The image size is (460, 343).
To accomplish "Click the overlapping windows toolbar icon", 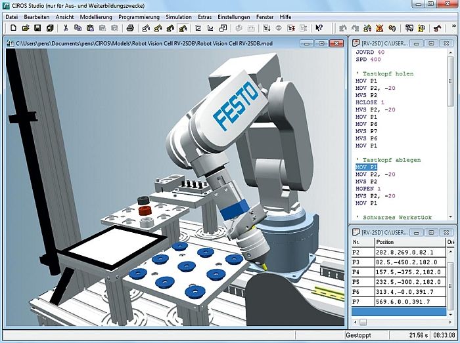I will [223, 28].
